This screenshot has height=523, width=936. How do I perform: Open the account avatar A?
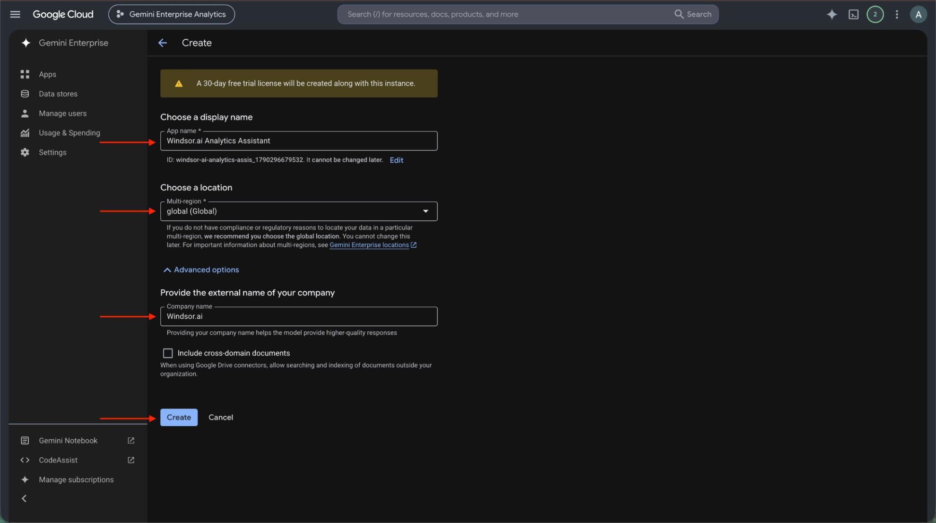pyautogui.click(x=918, y=14)
